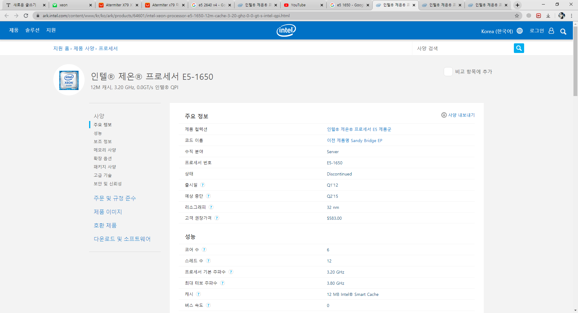This screenshot has height=313, width=578.
Task: Click the Intel logo in header
Action: tap(286, 30)
